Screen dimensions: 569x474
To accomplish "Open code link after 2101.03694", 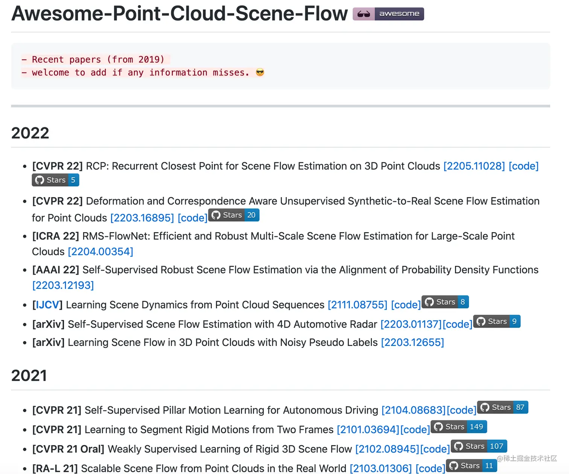I will [x=415, y=430].
